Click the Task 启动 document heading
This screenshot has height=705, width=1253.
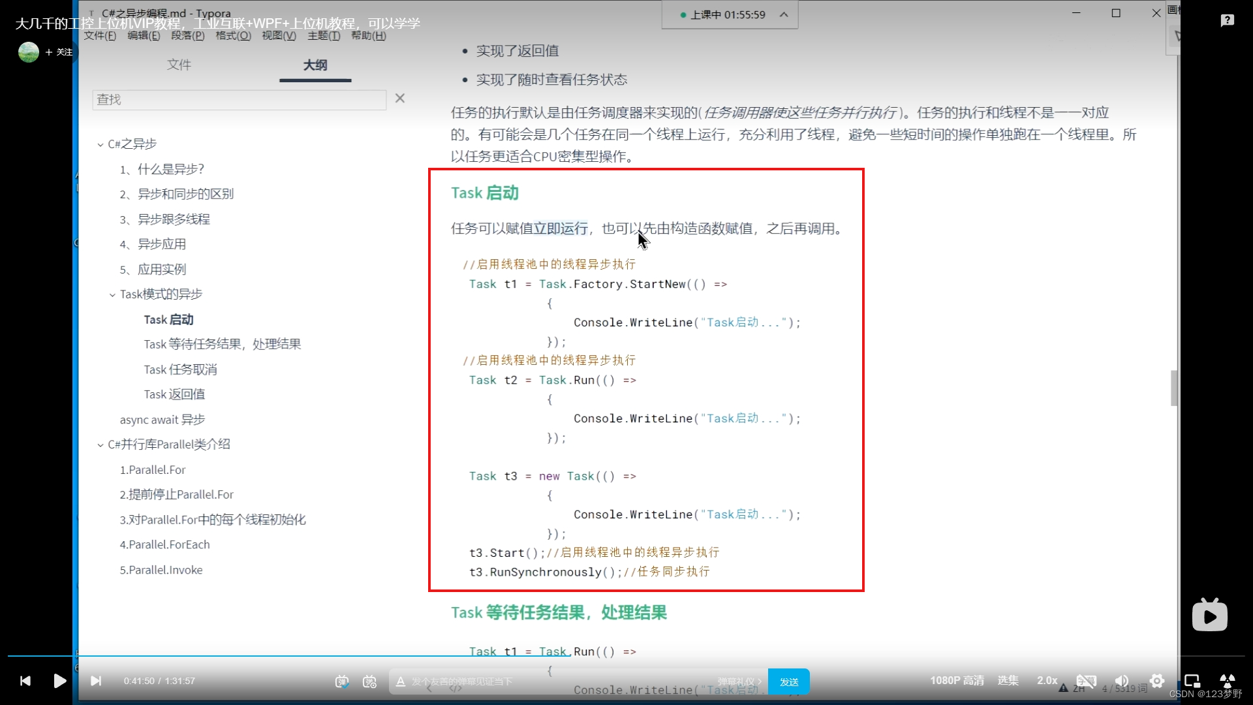485,193
